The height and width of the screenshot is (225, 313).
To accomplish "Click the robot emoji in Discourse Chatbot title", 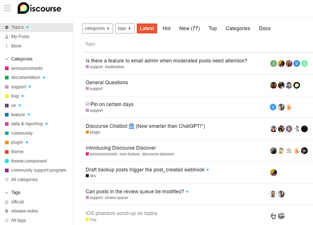I will tap(132, 126).
